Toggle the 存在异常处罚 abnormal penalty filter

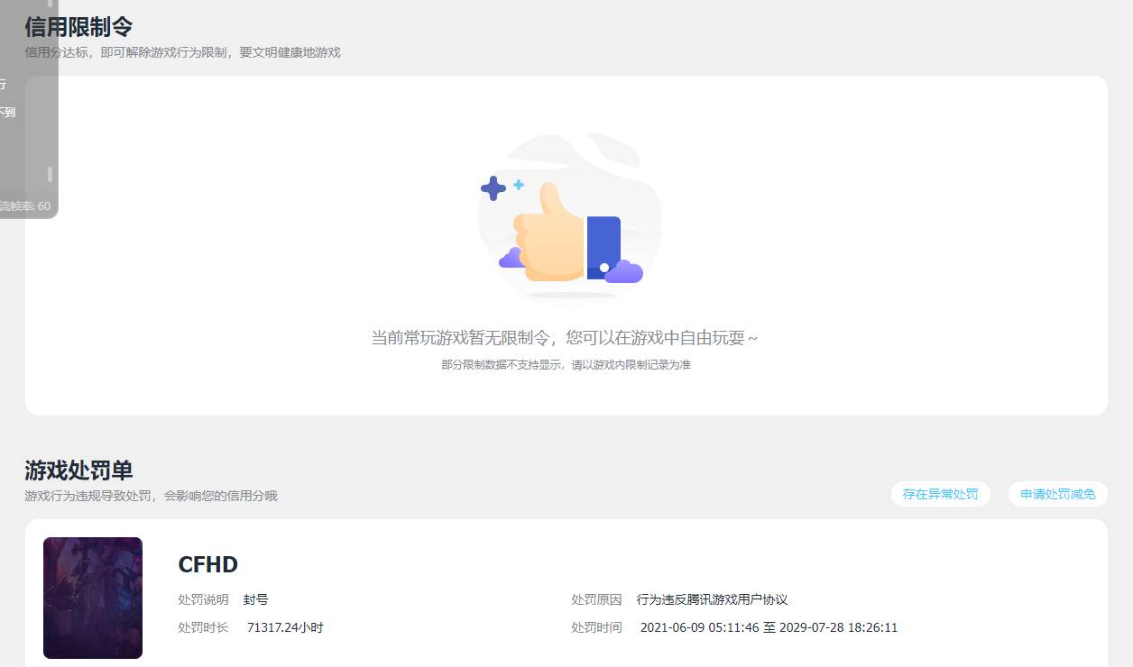click(940, 493)
